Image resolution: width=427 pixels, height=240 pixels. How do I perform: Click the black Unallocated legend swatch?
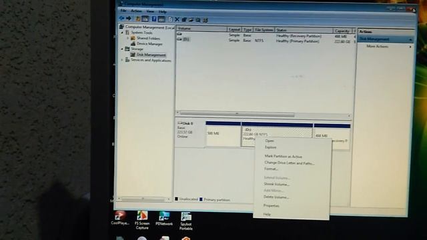tap(176, 199)
